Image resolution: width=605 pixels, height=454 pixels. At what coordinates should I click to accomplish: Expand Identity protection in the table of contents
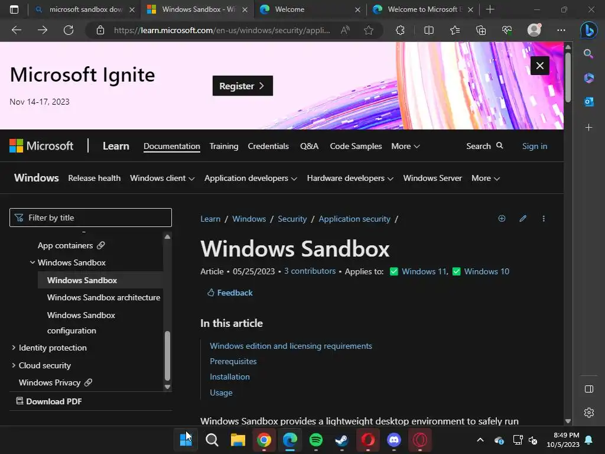coord(14,348)
